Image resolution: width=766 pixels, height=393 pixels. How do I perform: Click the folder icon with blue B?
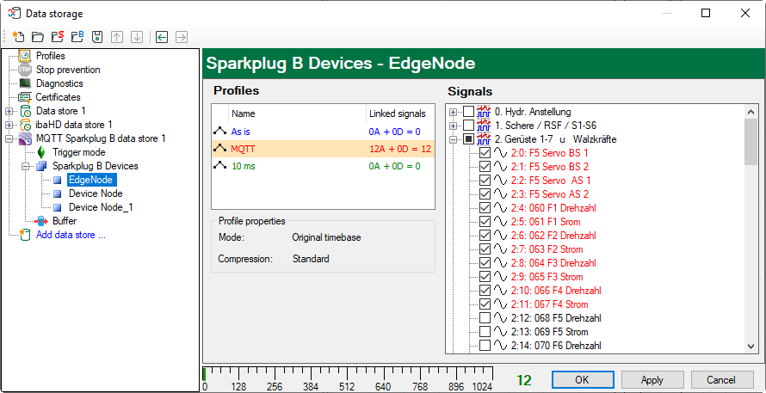(77, 37)
